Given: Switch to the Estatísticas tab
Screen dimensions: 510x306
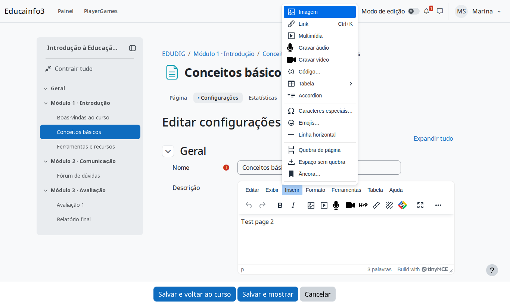Looking at the screenshot, I should [263, 98].
